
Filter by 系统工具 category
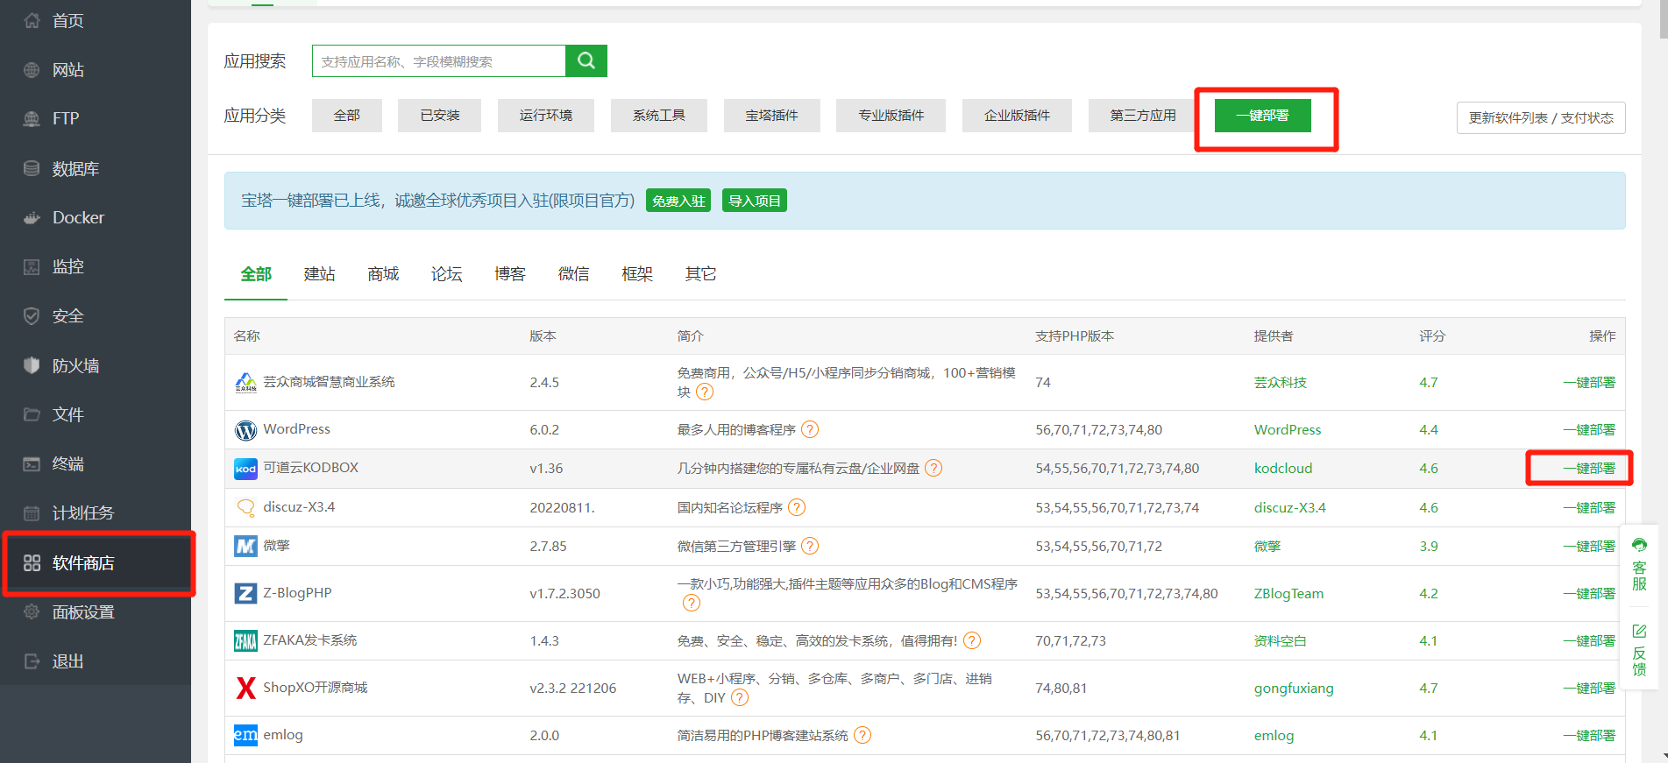coord(658,116)
